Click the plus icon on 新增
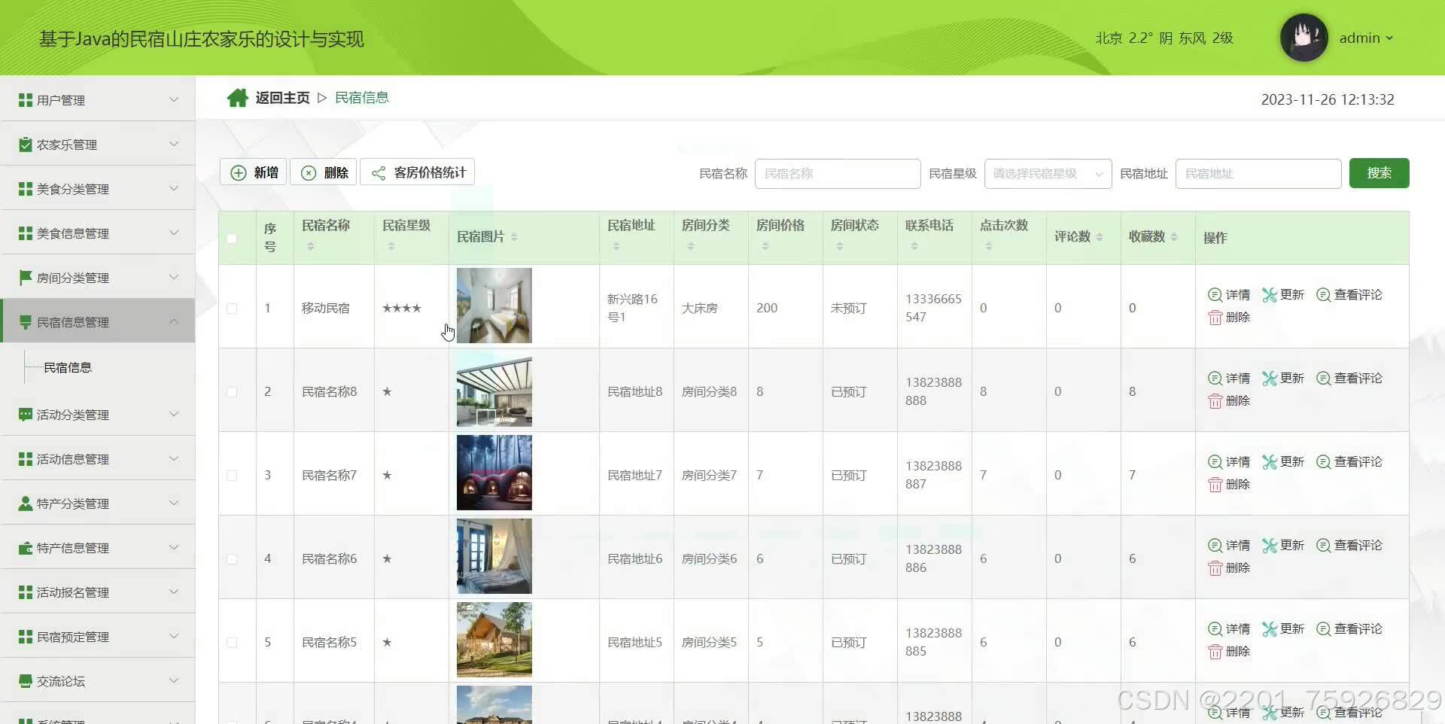This screenshot has height=724, width=1445. (239, 172)
